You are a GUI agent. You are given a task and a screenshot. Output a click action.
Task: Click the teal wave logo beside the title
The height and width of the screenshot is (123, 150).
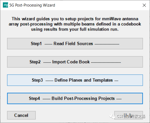(5, 5)
